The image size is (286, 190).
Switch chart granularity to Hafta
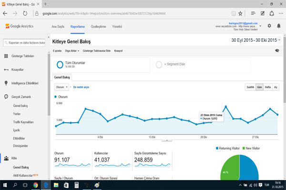click(267, 87)
